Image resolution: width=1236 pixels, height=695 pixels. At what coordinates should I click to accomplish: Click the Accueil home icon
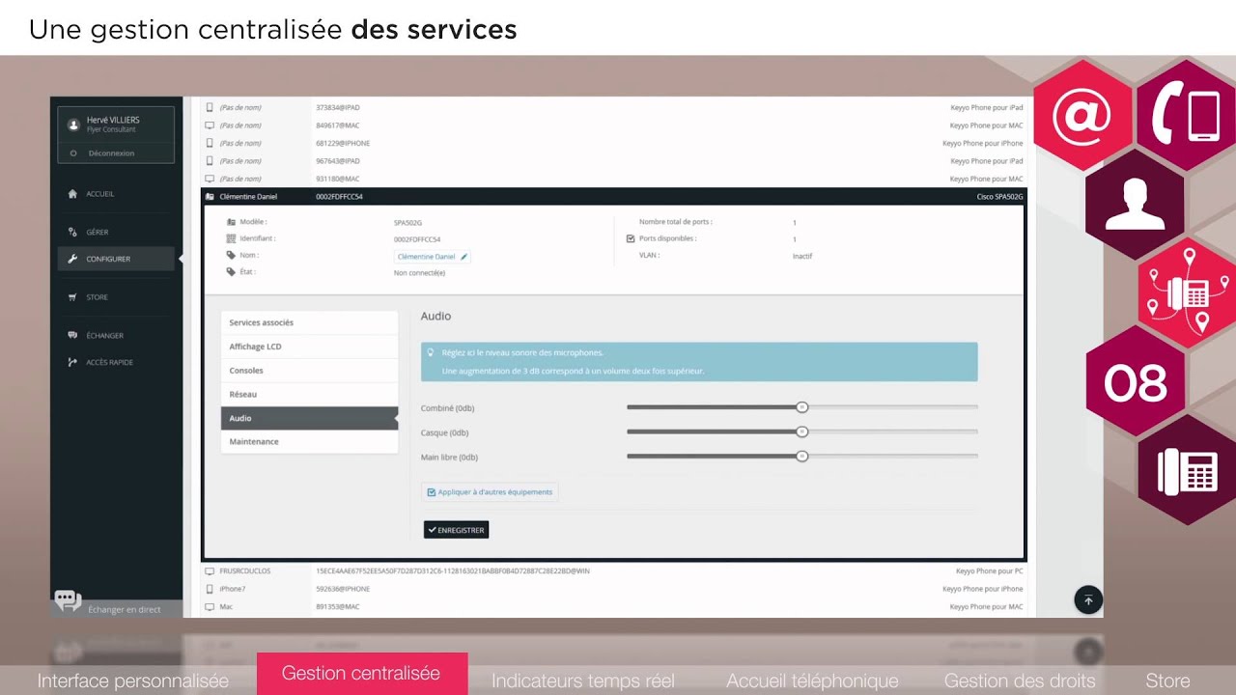point(72,194)
